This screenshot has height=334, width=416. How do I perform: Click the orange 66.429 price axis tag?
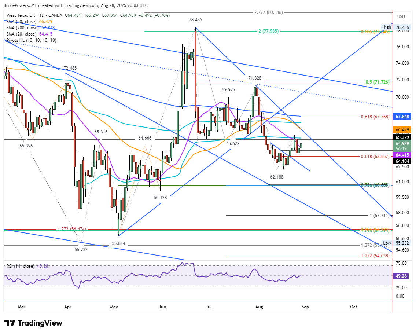[x=402, y=130]
